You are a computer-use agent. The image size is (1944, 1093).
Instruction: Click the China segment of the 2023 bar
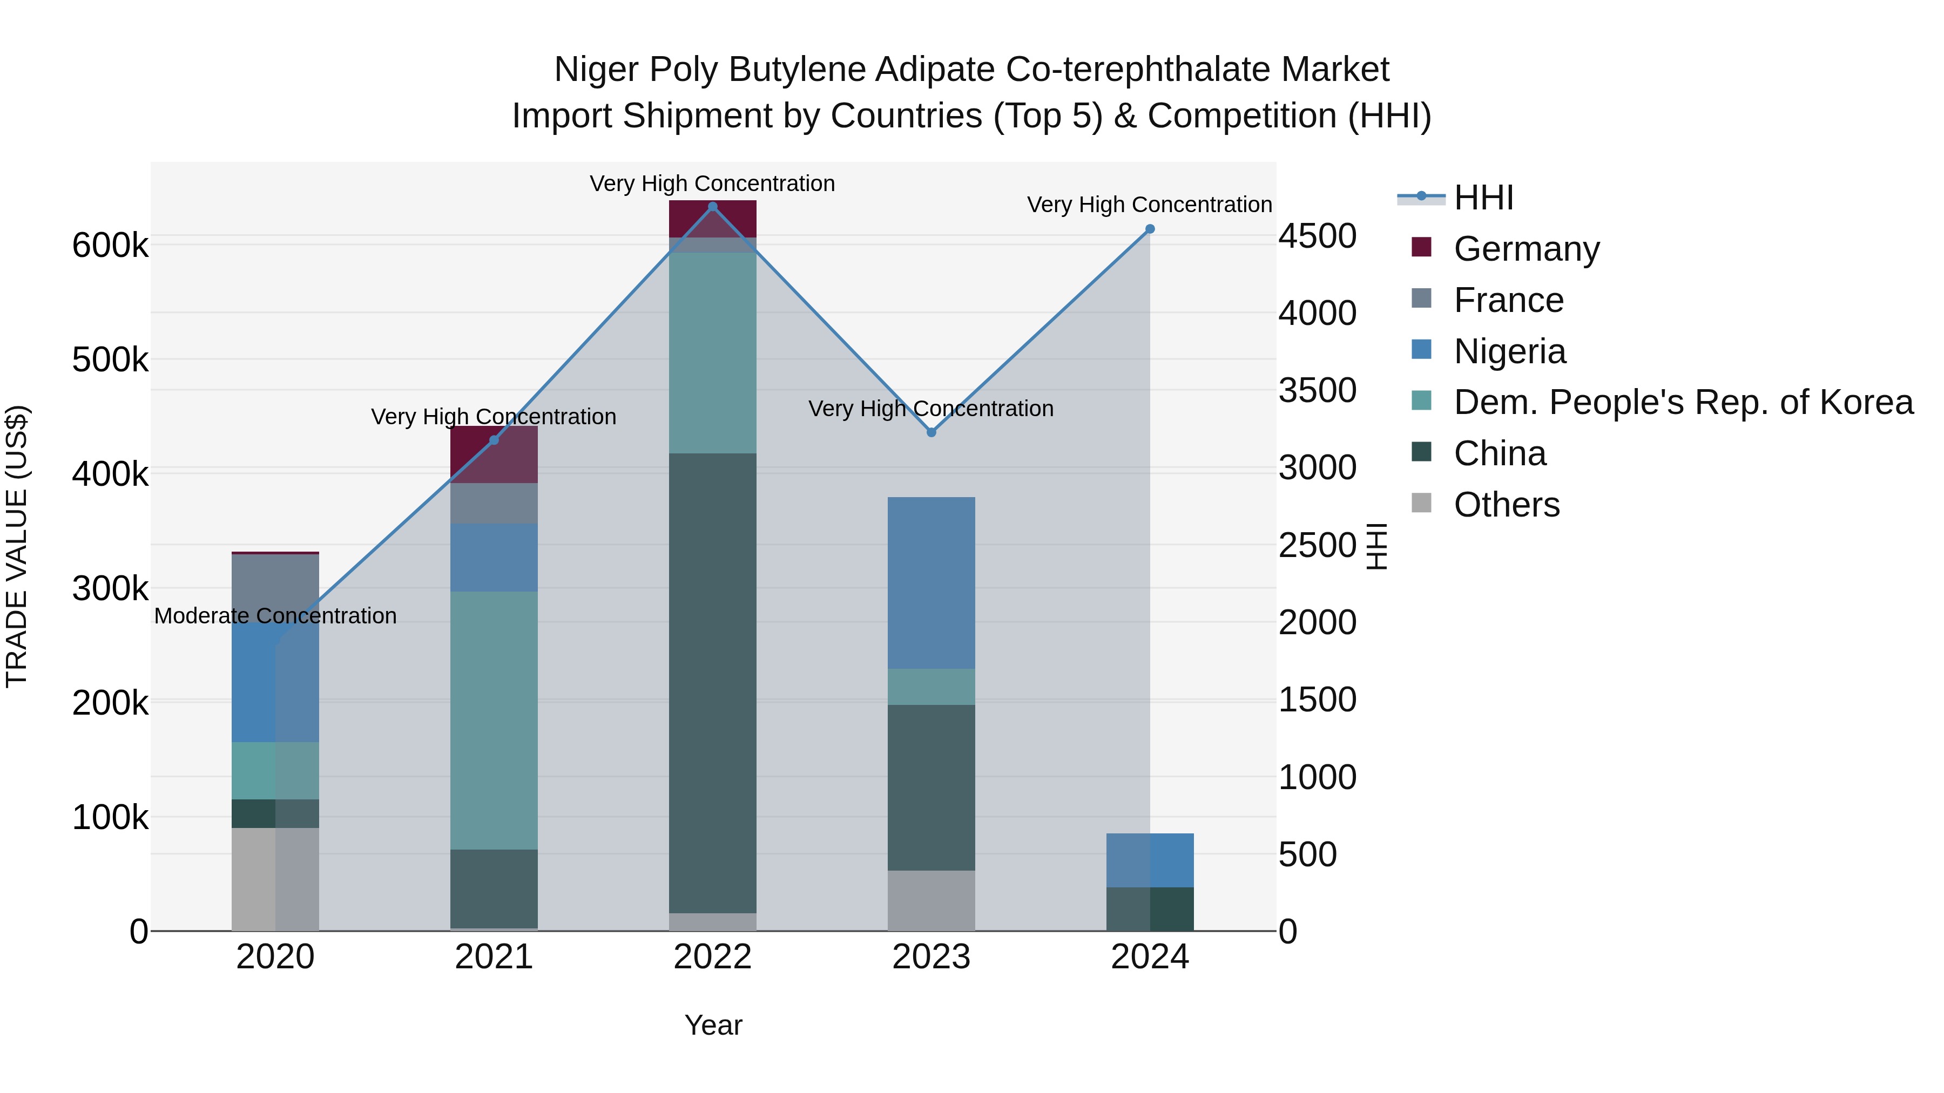click(932, 788)
